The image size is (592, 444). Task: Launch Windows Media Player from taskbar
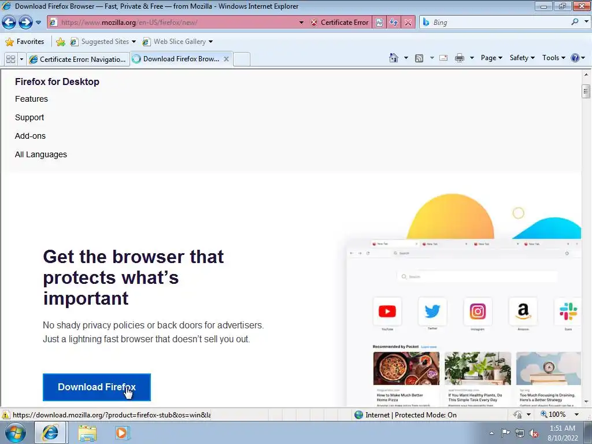(x=121, y=433)
